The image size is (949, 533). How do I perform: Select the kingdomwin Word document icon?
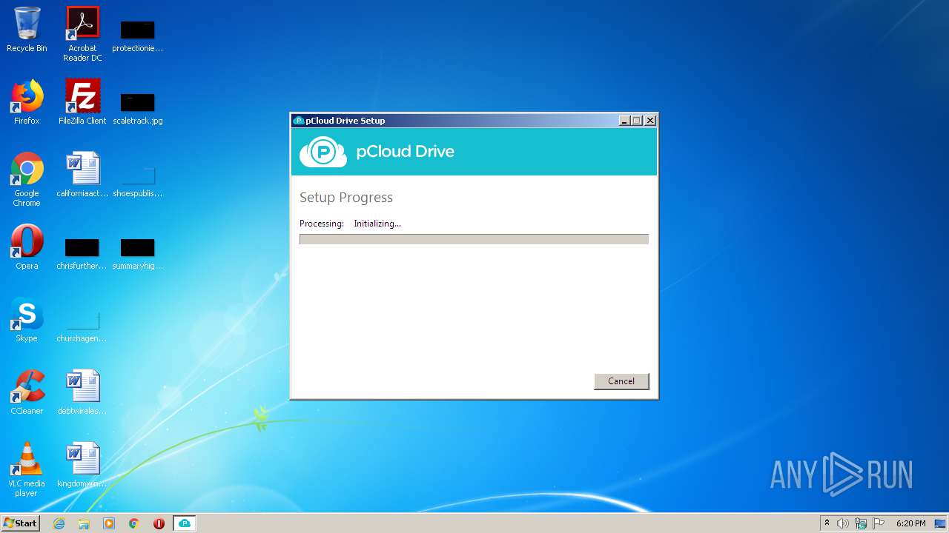tap(82, 465)
